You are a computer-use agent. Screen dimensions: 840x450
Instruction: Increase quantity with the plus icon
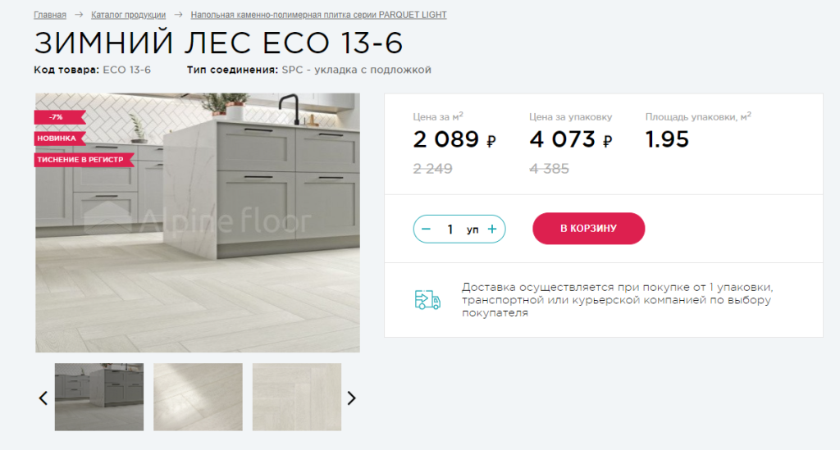click(492, 229)
